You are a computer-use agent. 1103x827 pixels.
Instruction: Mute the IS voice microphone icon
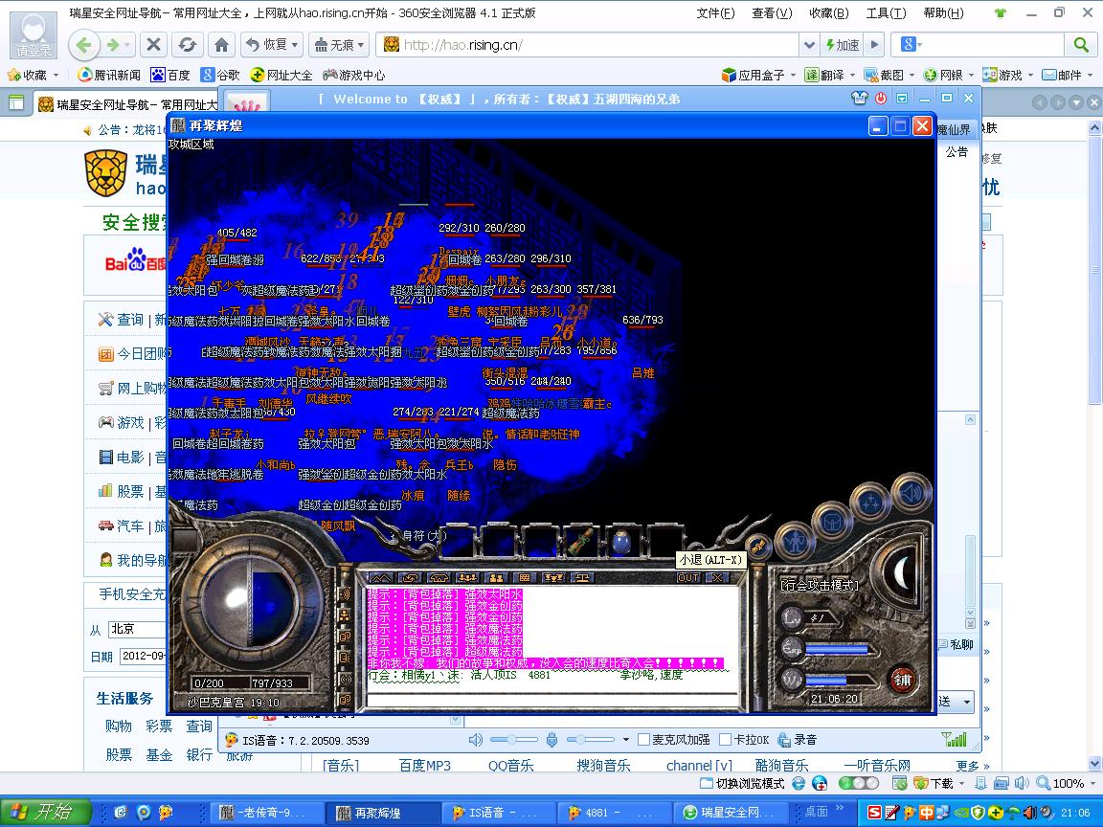552,740
